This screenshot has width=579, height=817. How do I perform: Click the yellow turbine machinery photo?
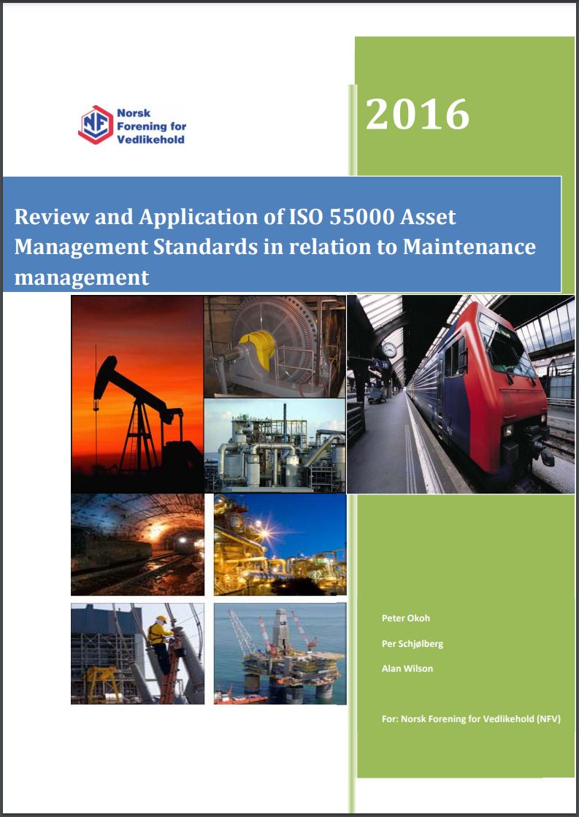click(275, 347)
